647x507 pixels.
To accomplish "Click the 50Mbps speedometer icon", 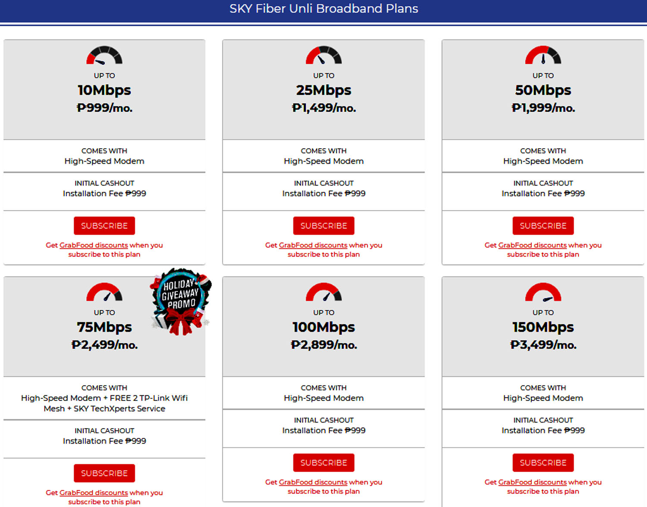I will point(543,56).
